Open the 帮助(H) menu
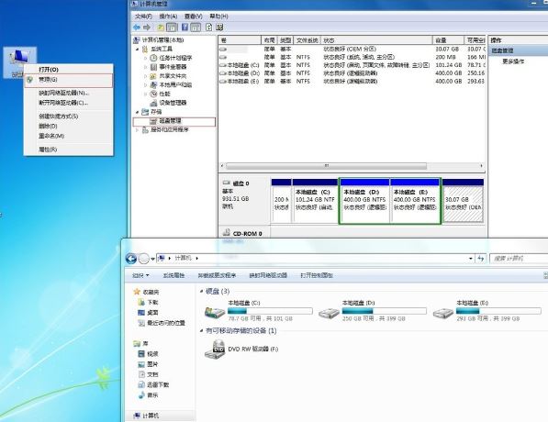The image size is (548, 422). click(x=218, y=17)
